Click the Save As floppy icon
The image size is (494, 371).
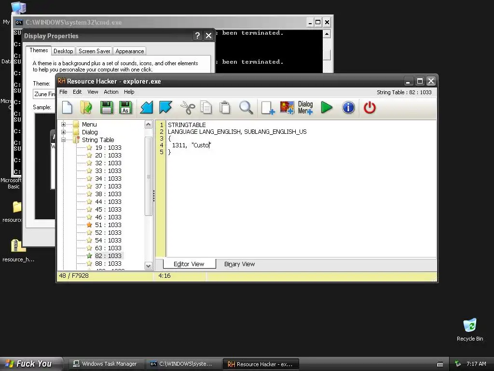(x=125, y=108)
